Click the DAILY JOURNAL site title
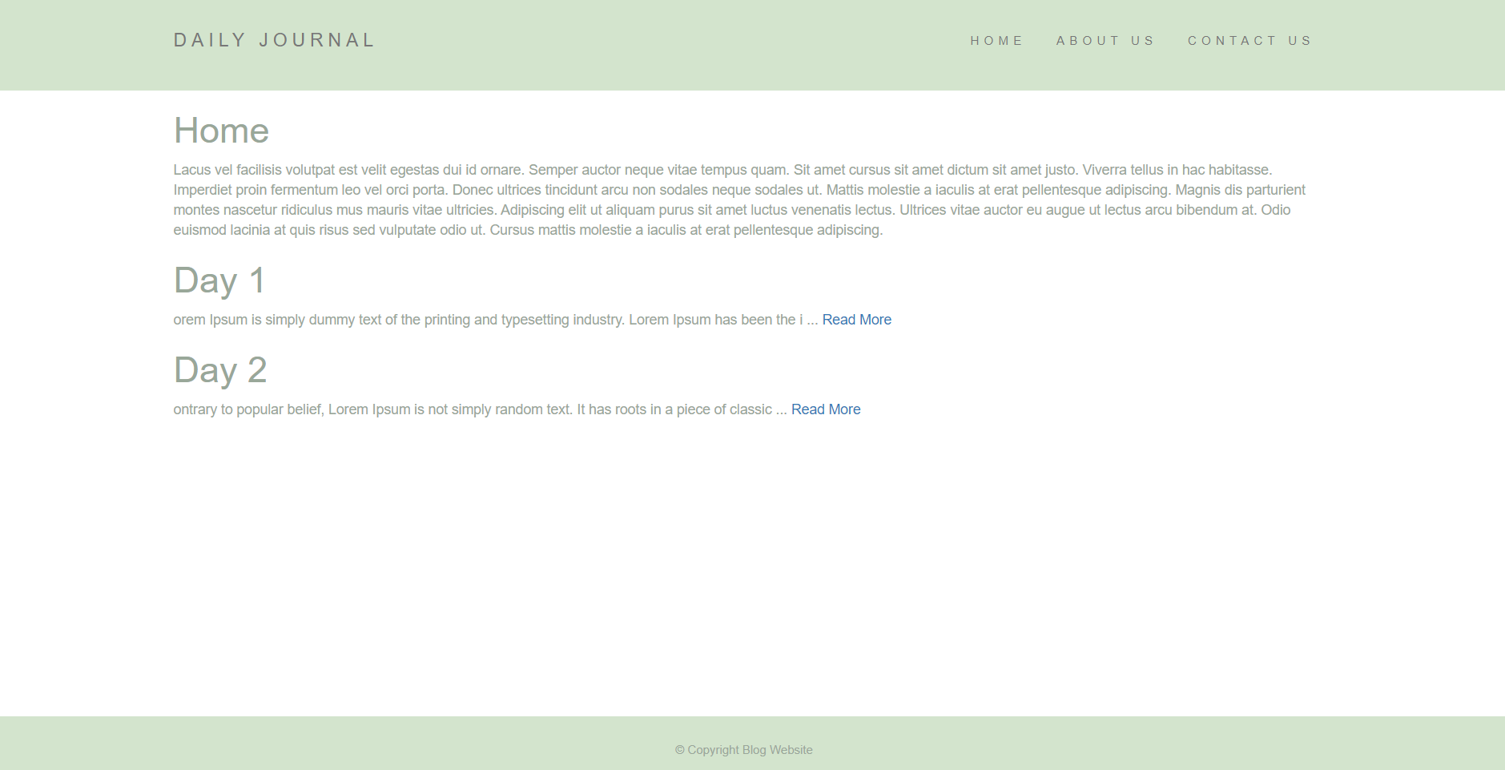 tap(274, 39)
